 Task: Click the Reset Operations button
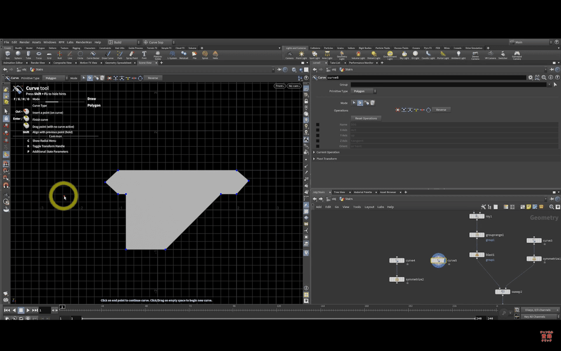(366, 118)
